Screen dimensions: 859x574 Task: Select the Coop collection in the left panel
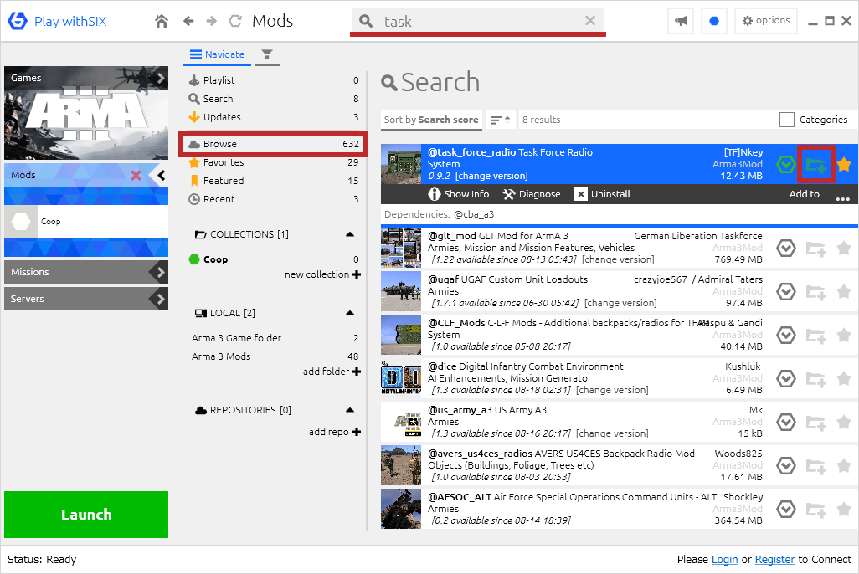coord(86,222)
